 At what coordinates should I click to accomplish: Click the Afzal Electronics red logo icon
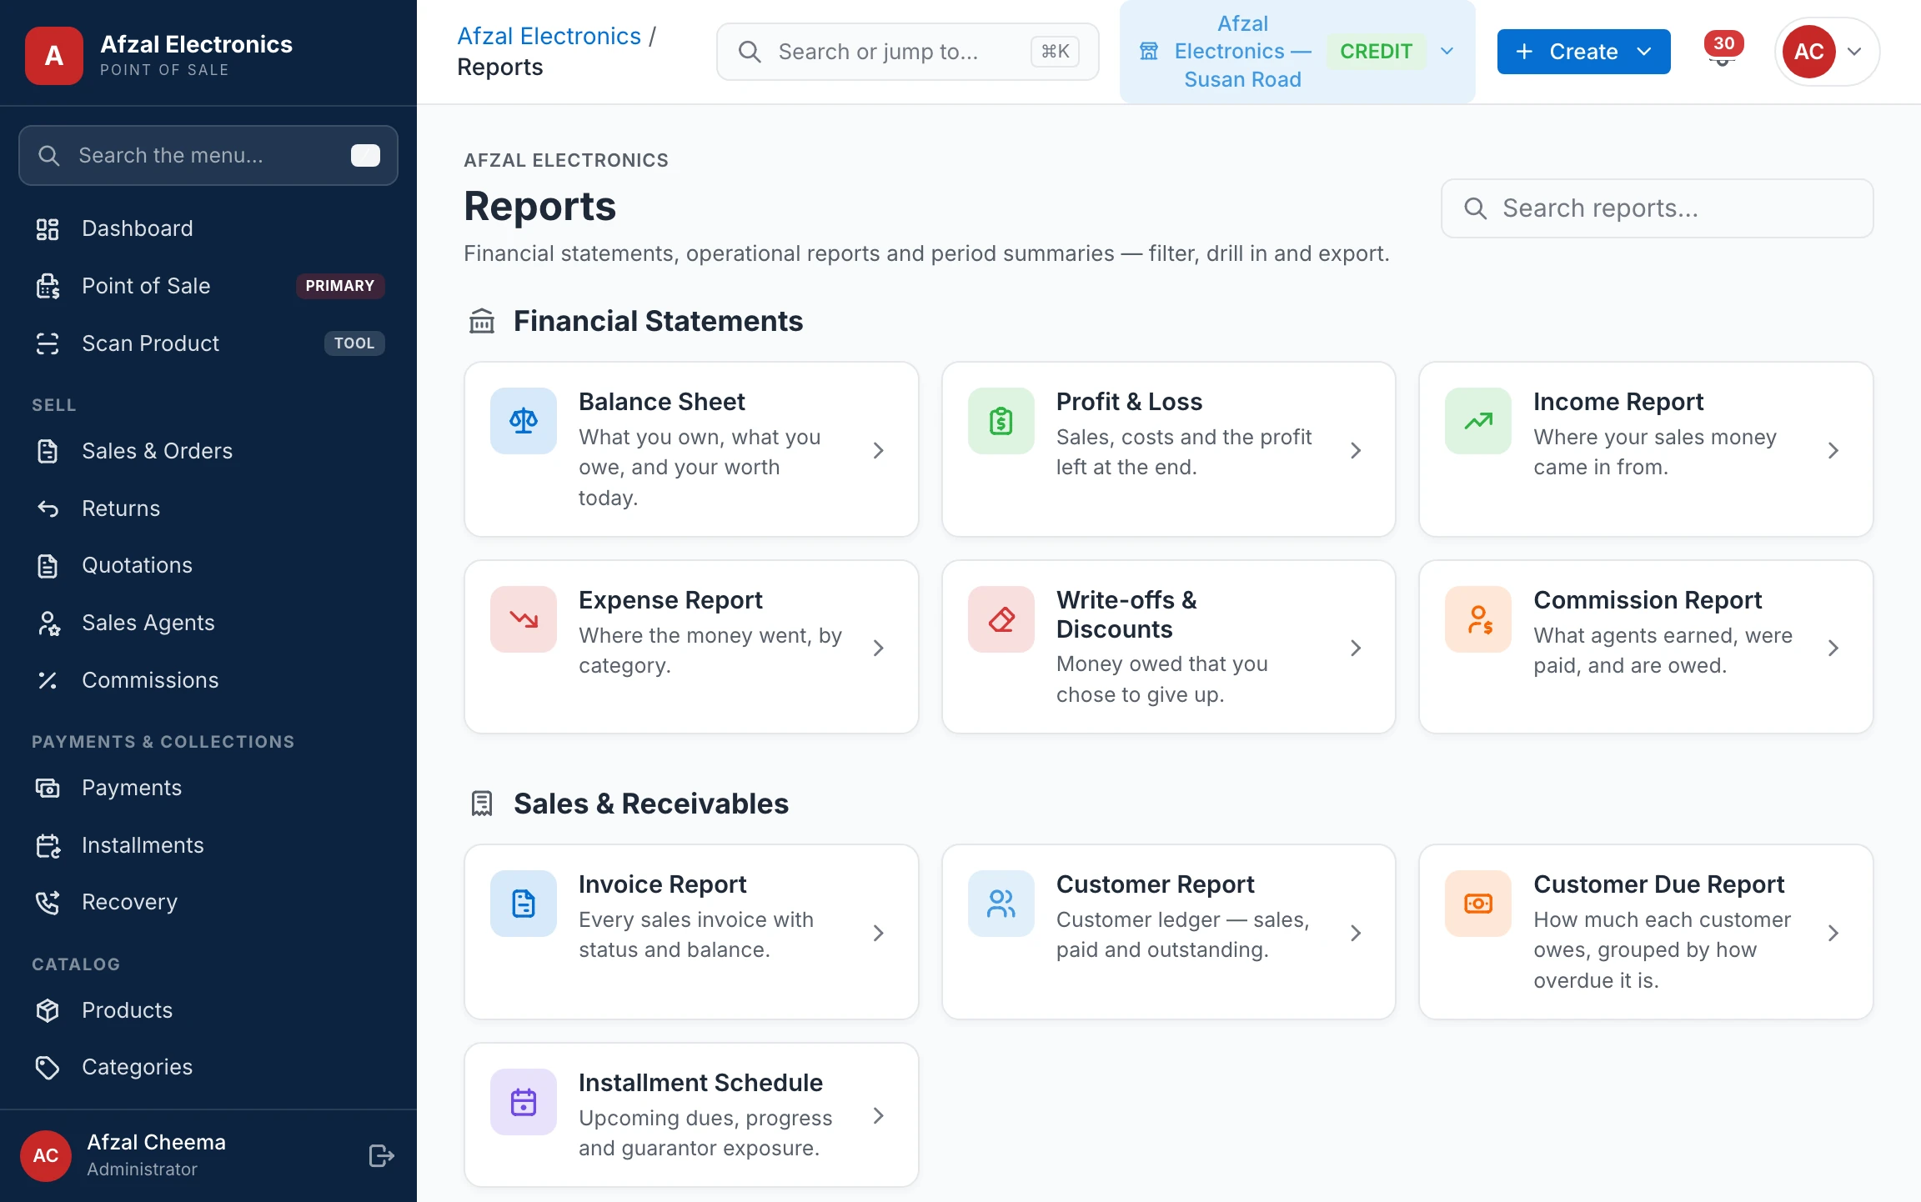54,56
